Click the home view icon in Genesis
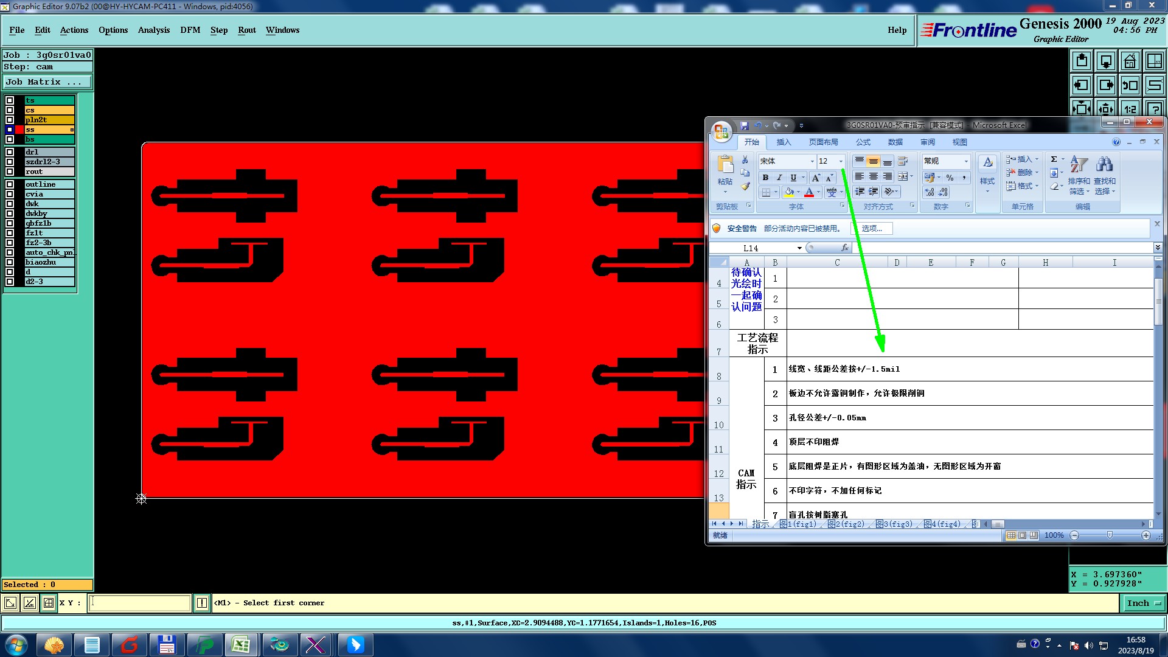1168x657 pixels. point(1130,61)
